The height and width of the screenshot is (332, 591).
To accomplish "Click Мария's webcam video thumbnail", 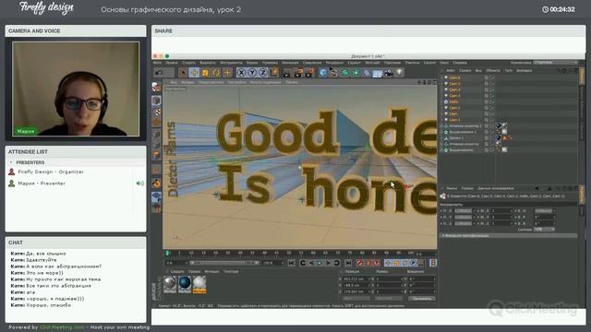I will coord(76,89).
